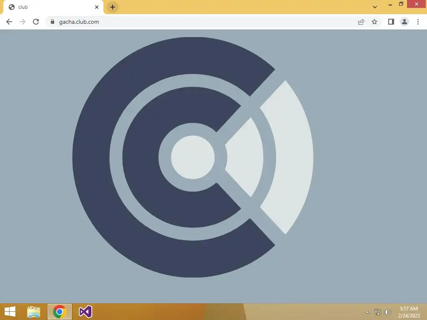Open the volume speaker tray icon

387,312
